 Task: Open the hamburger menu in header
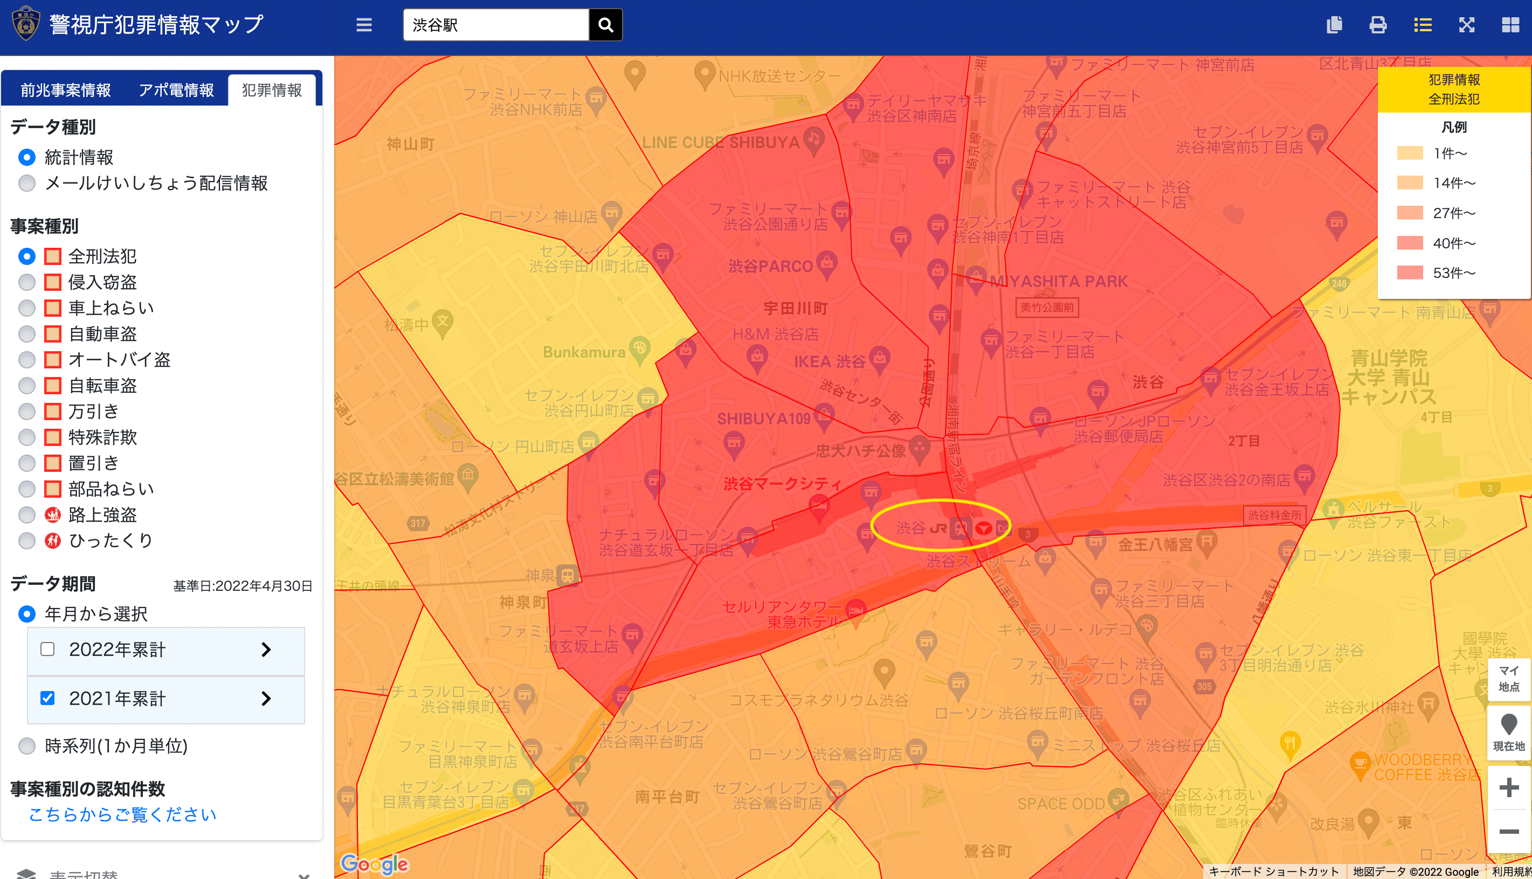(364, 25)
